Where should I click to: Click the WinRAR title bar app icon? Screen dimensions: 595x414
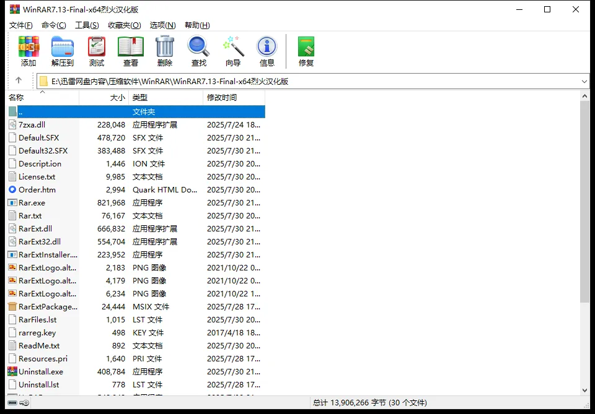(x=15, y=9)
